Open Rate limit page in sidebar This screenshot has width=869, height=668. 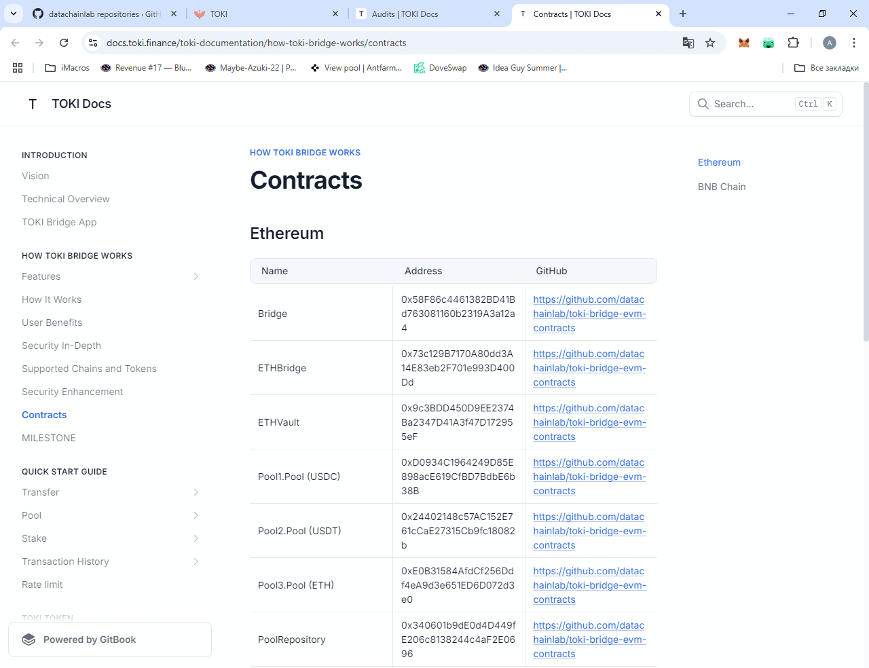click(x=42, y=584)
